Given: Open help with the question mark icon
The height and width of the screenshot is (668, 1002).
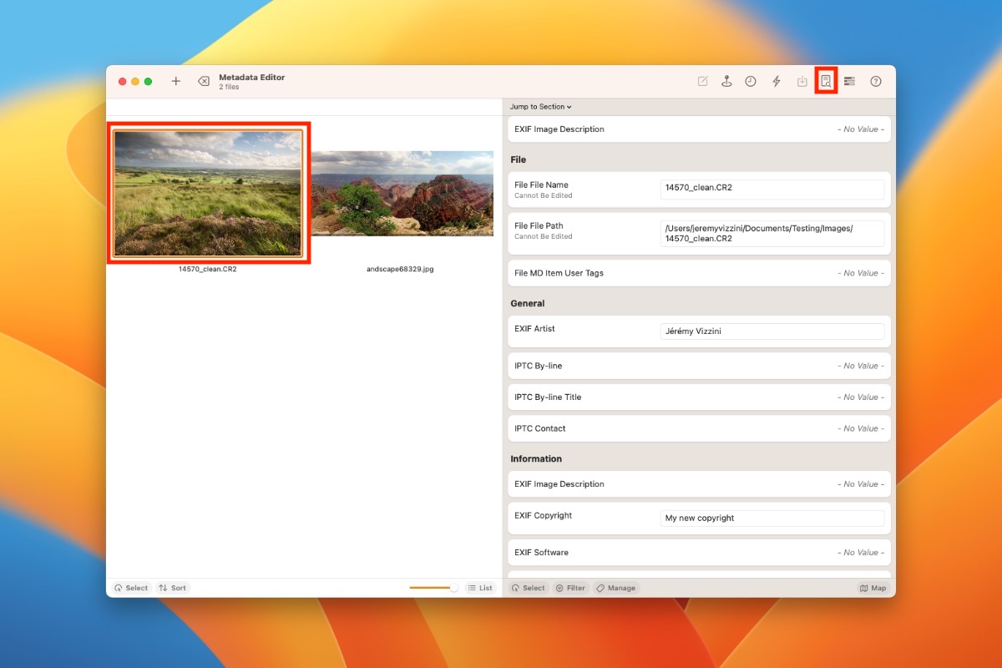Looking at the screenshot, I should pos(876,81).
